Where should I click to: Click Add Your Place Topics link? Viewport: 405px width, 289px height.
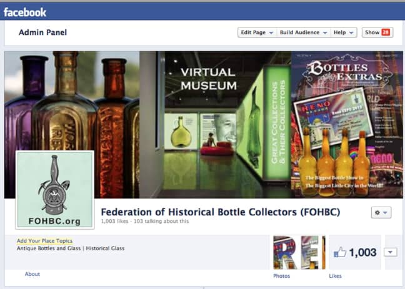pyautogui.click(x=44, y=241)
